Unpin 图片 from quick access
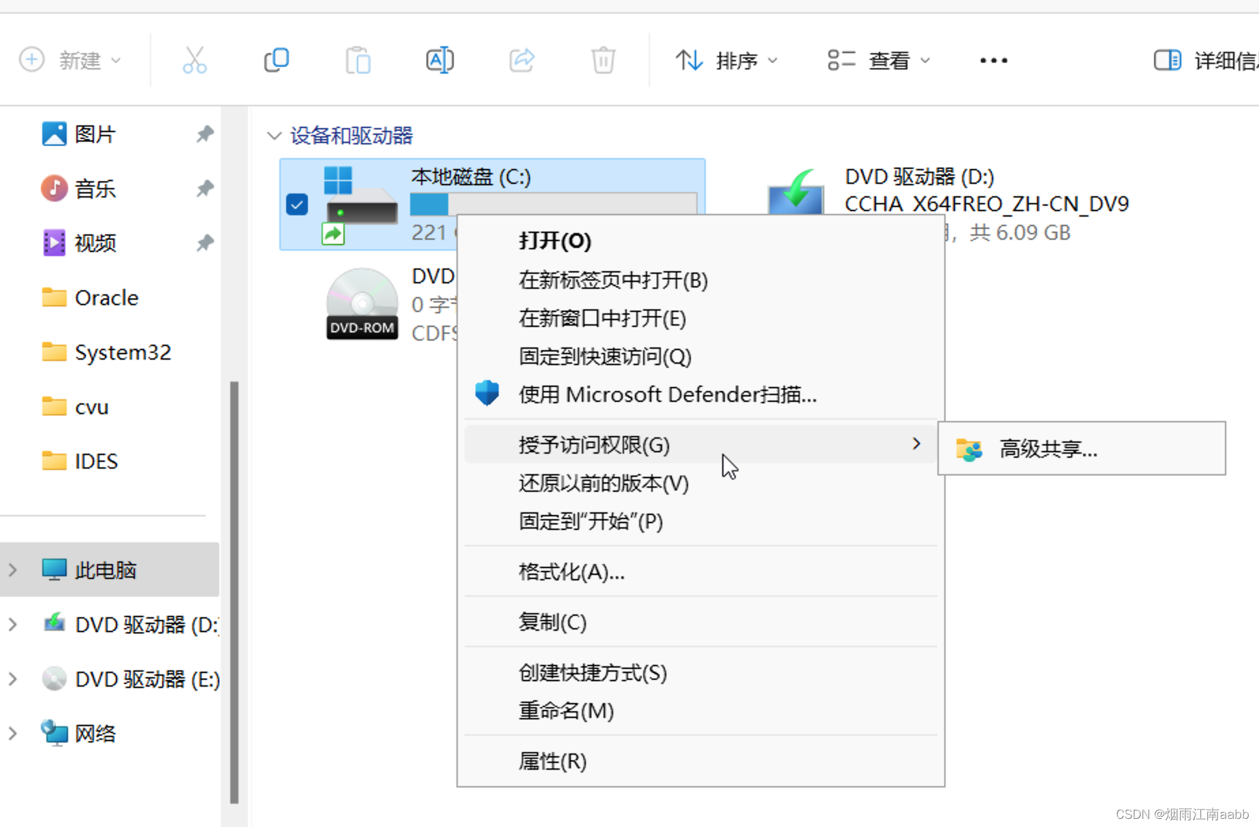This screenshot has width=1259, height=827. [204, 134]
